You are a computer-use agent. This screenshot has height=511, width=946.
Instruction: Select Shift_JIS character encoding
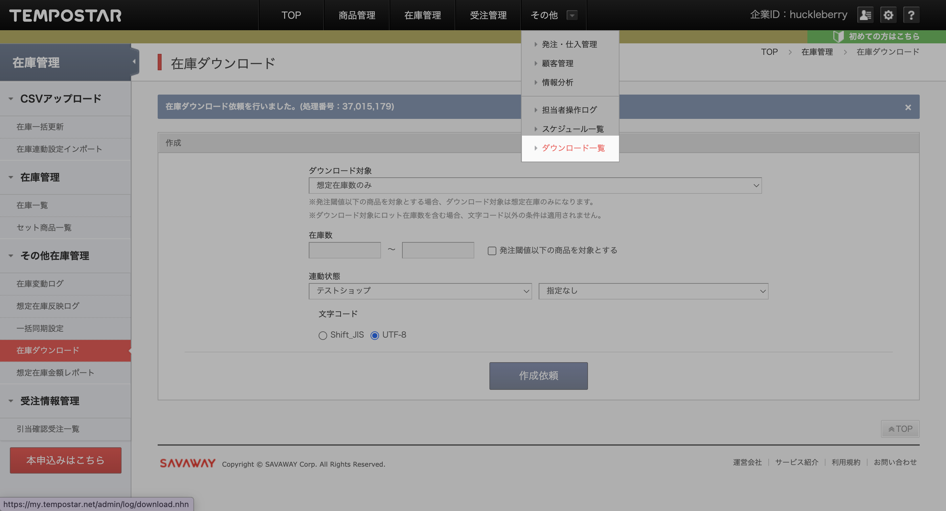pos(323,336)
